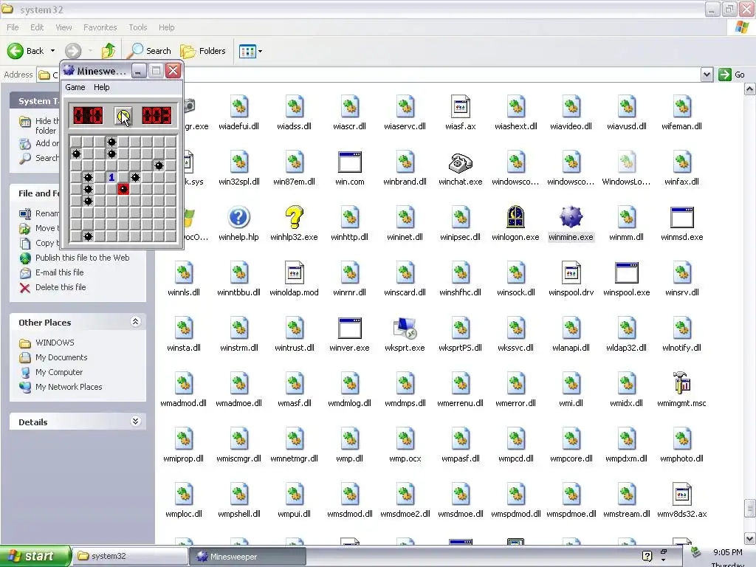The image size is (756, 567).
Task: Select wlnotify.dll file
Action: click(681, 336)
